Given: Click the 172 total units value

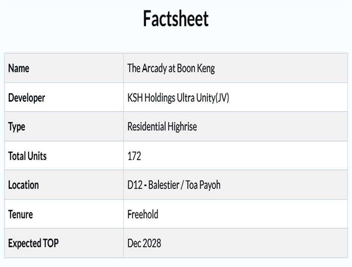Looking at the screenshot, I should click(134, 156).
